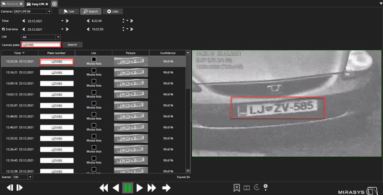Screen dimensions: 383x195
Task: Check Musta lista box for 13.23.26 entry
Action: coord(94,59)
